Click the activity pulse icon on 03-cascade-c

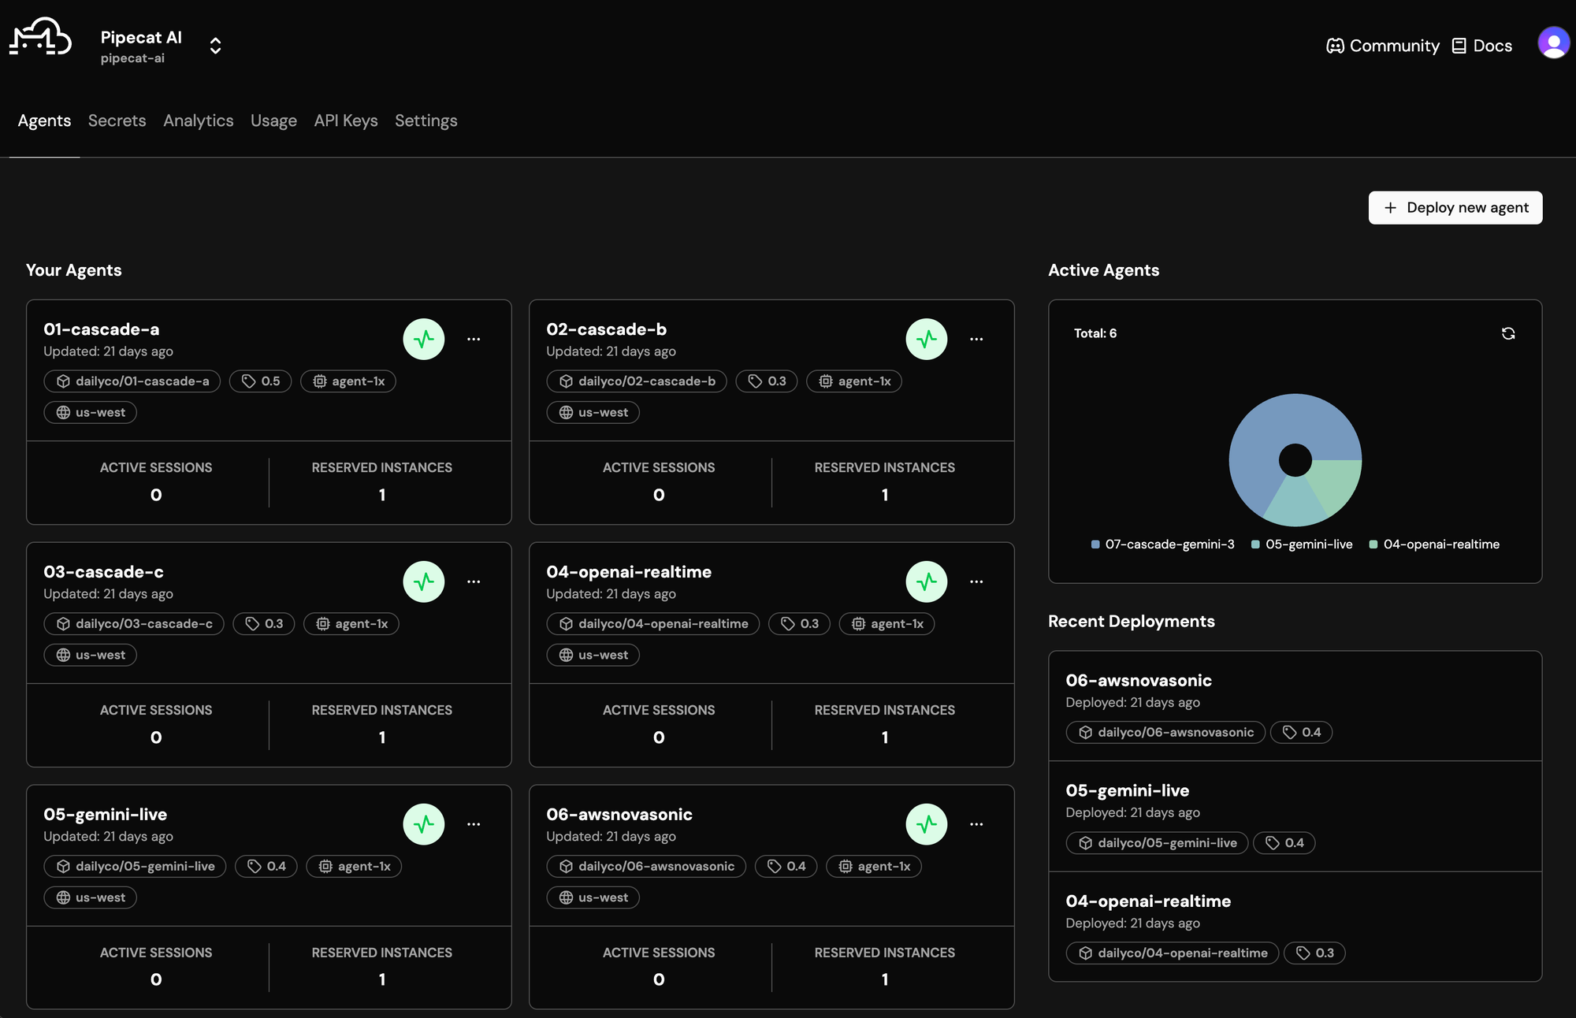tap(424, 582)
